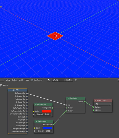Click Strength field of red Background node

43,114
